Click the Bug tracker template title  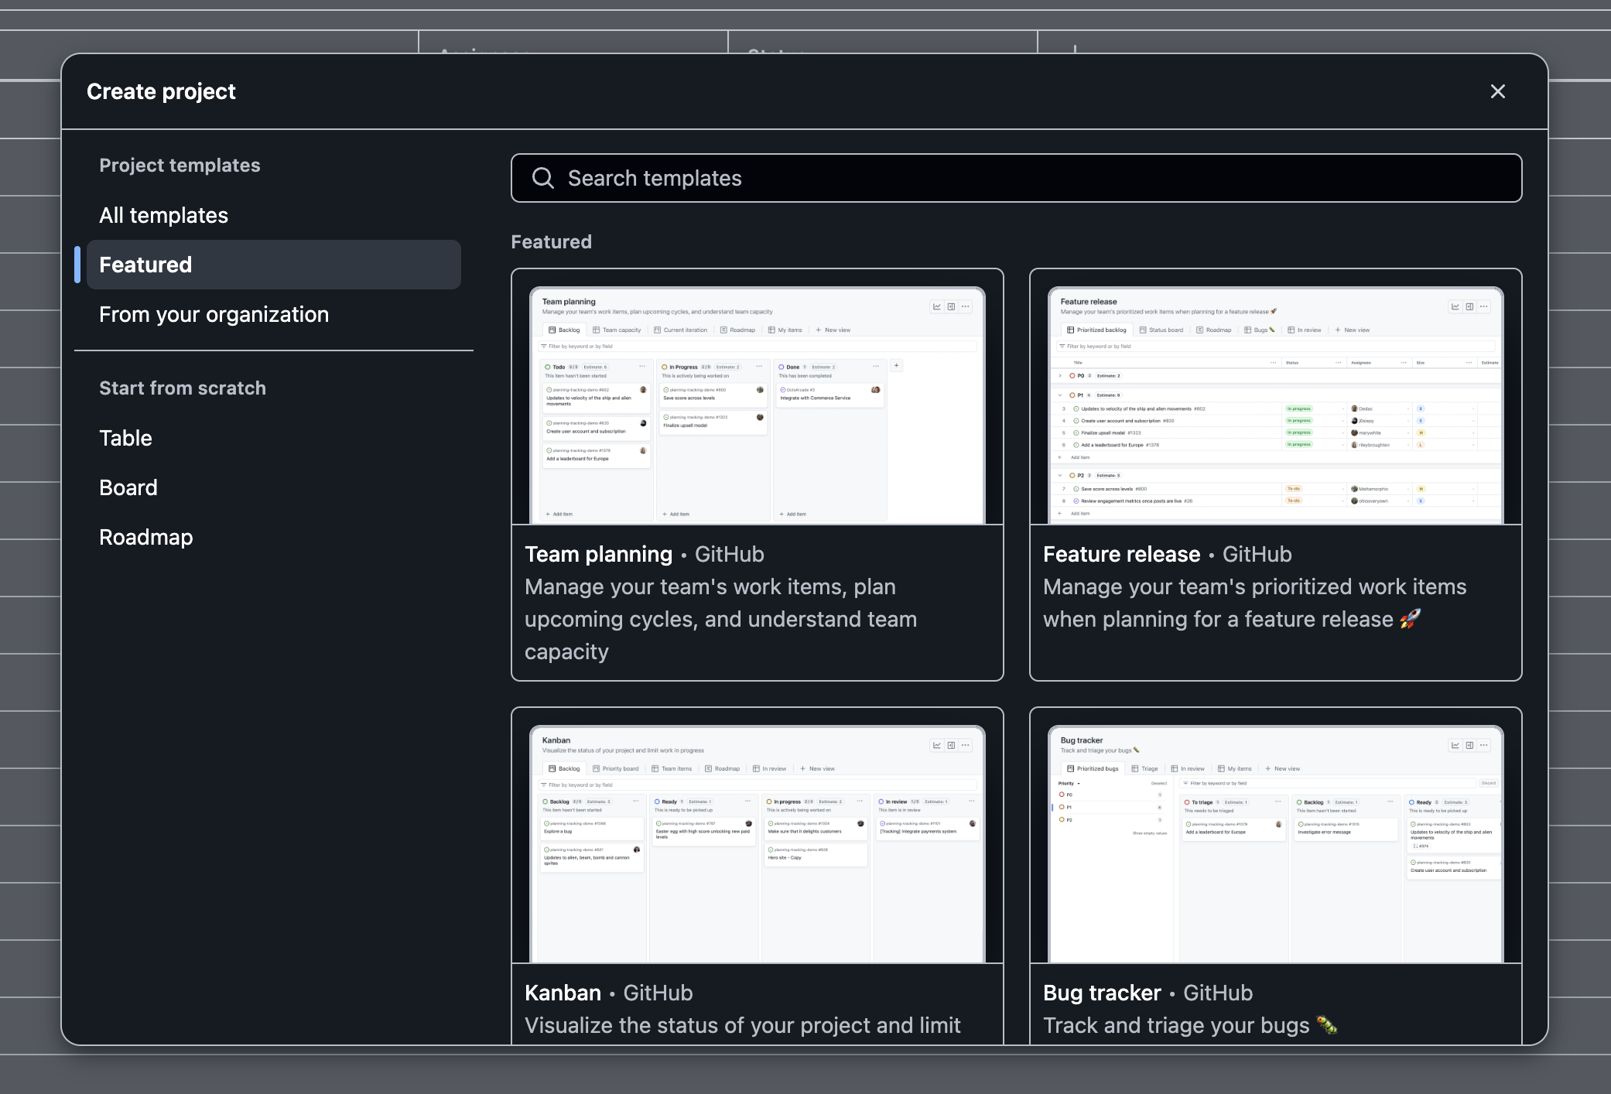point(1102,993)
